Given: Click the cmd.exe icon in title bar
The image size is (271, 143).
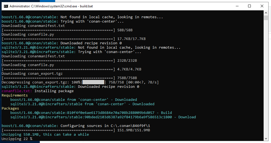Looking at the screenshot, I should pyautogui.click(x=6, y=6).
